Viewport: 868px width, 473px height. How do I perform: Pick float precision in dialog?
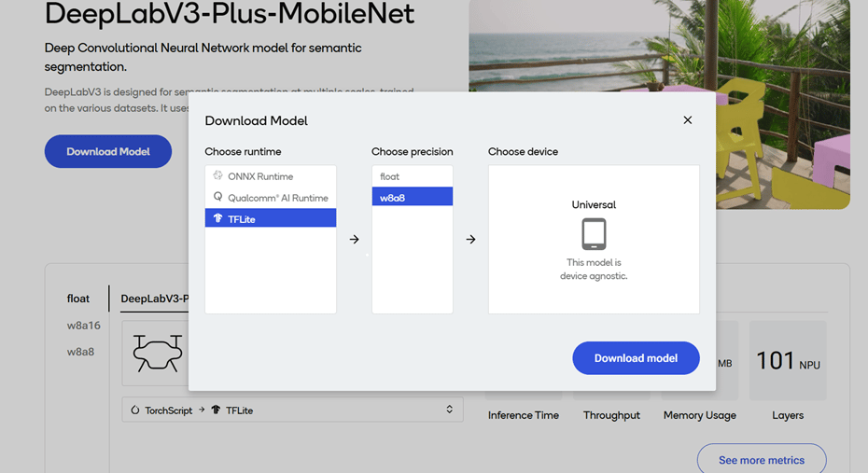413,176
